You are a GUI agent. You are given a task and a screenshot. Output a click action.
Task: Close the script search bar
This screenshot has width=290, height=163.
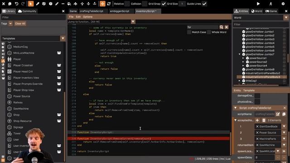click(227, 27)
